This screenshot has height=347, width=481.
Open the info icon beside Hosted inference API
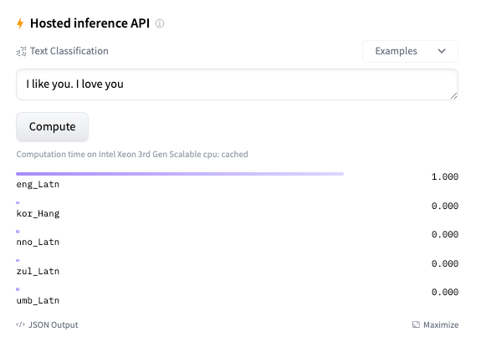point(160,23)
